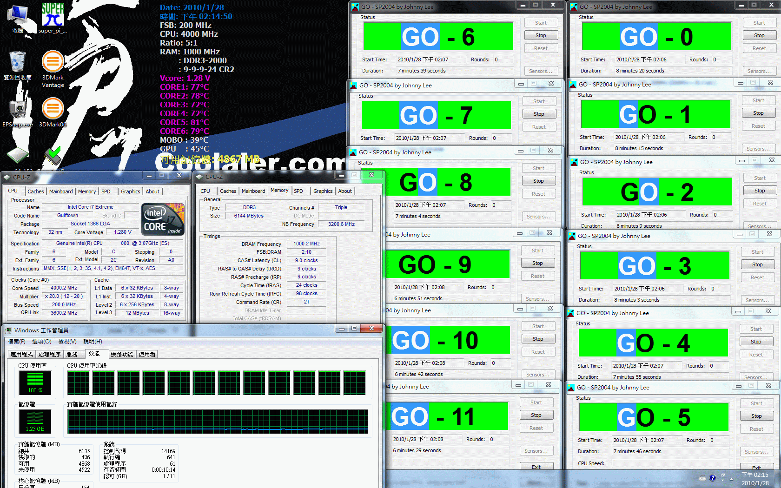781x488 pixels.
Task: Click CPU-Z window icon in Memory CPU-Z title bar
Action: pos(199,177)
